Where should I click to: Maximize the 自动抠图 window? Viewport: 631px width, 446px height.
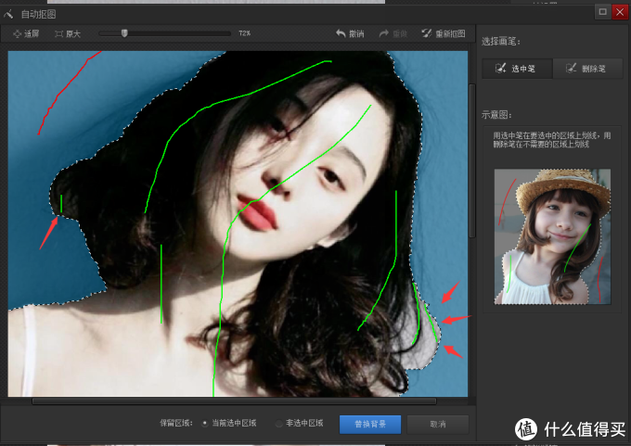point(602,12)
